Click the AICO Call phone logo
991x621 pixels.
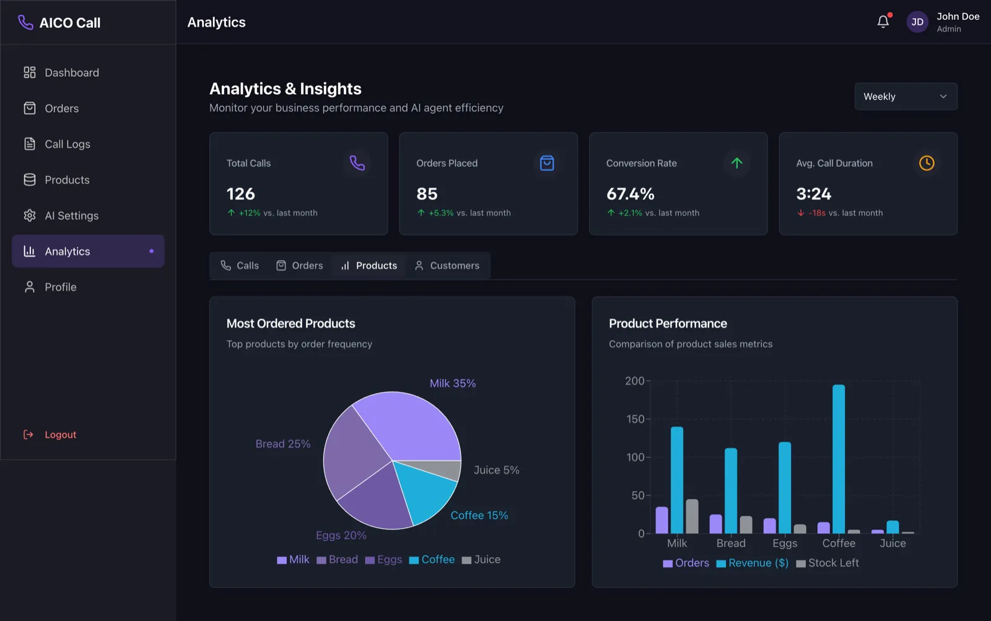(x=25, y=22)
